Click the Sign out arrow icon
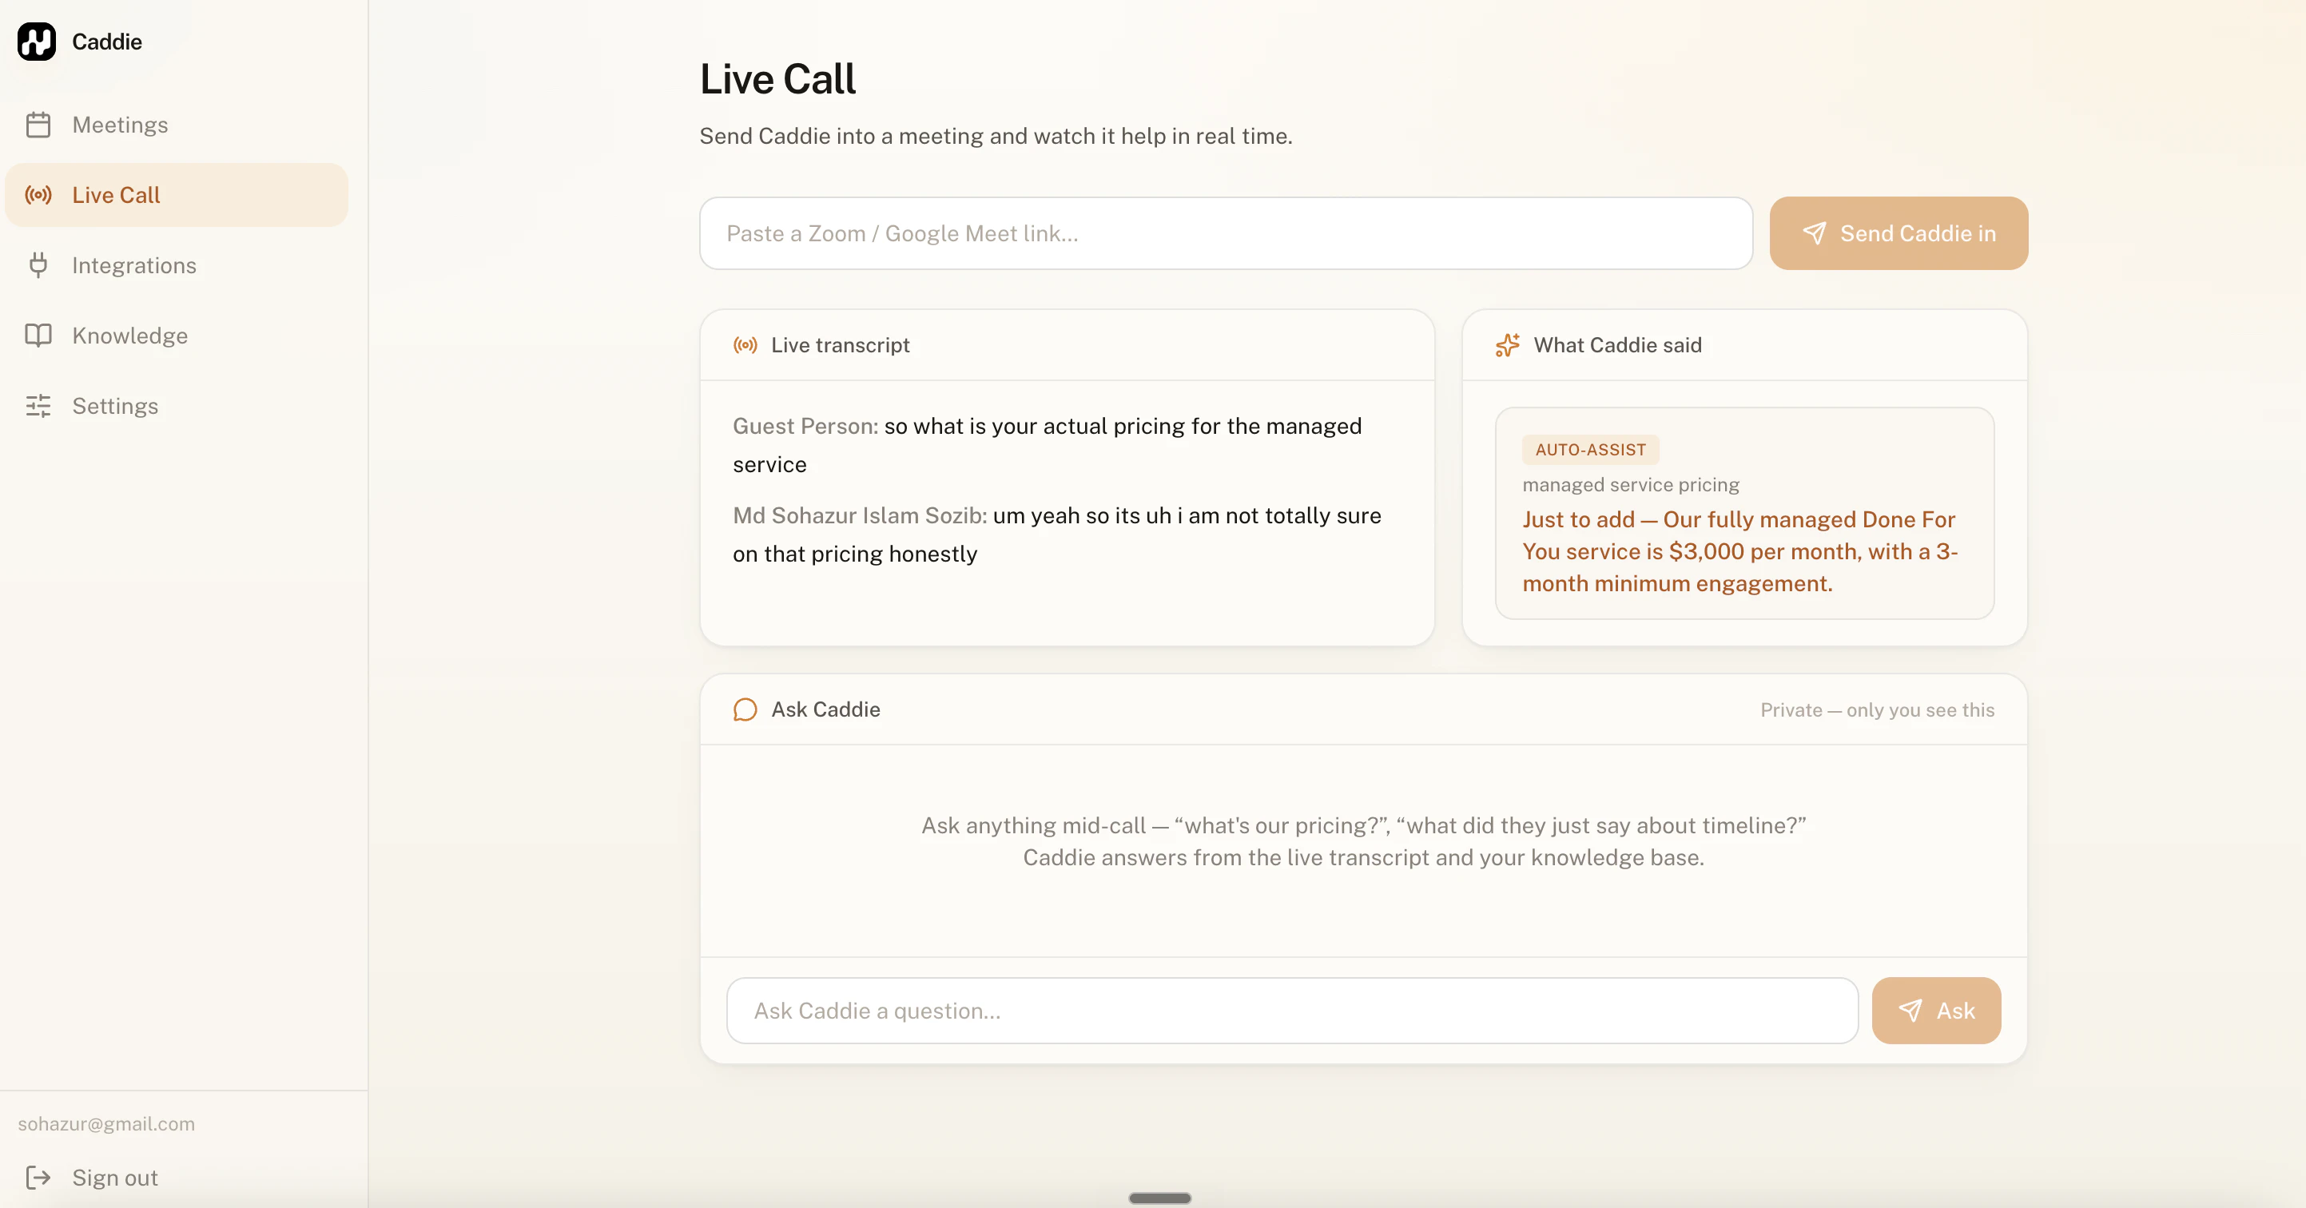 coord(38,1178)
